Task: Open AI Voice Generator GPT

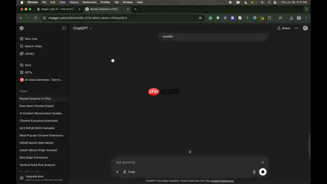Action: click(x=41, y=80)
